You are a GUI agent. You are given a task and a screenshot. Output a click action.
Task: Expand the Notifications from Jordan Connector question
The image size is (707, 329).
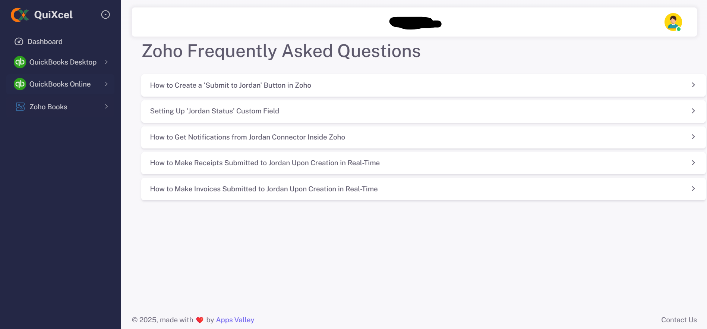click(x=423, y=137)
